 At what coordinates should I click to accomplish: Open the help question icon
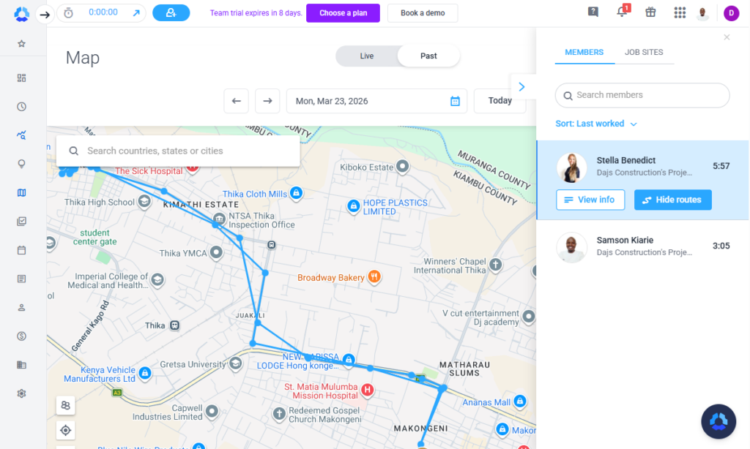click(x=593, y=12)
